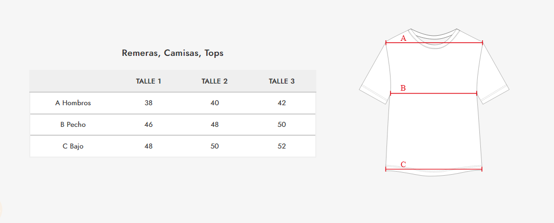Image resolution: width=554 pixels, height=223 pixels.
Task: Click the red letter B on shirt diagram
Action: 403,88
